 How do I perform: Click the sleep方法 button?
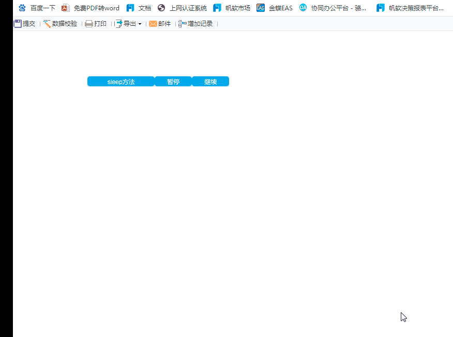(121, 82)
